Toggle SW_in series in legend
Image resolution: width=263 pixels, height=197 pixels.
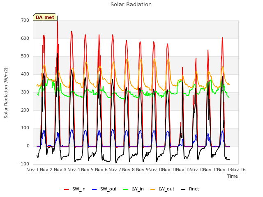(x=75, y=189)
